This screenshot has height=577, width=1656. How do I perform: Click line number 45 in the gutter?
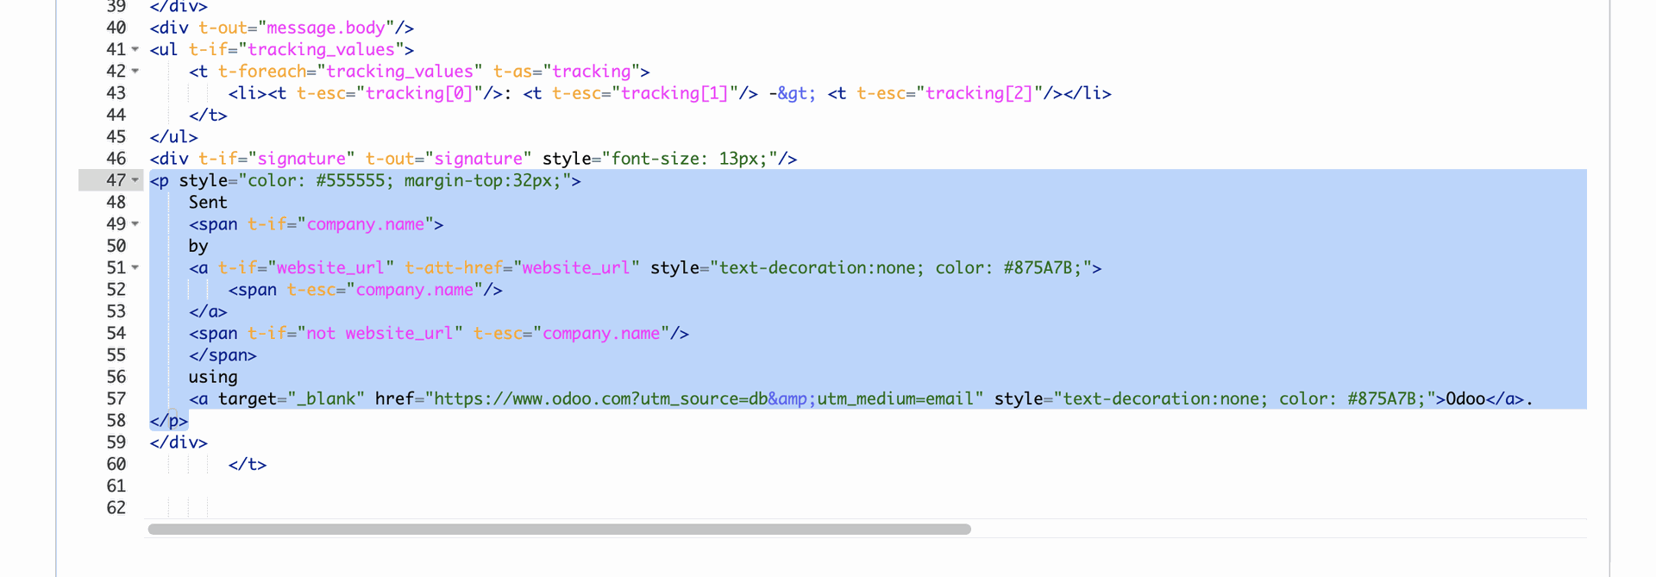116,137
